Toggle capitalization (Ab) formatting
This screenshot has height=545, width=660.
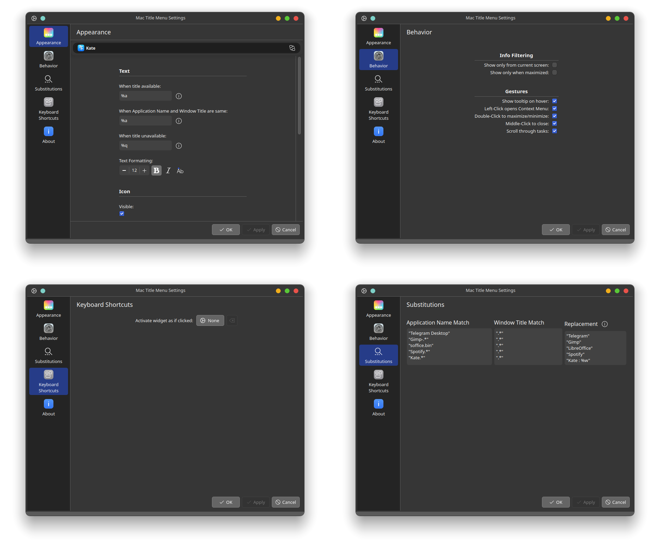pos(180,170)
